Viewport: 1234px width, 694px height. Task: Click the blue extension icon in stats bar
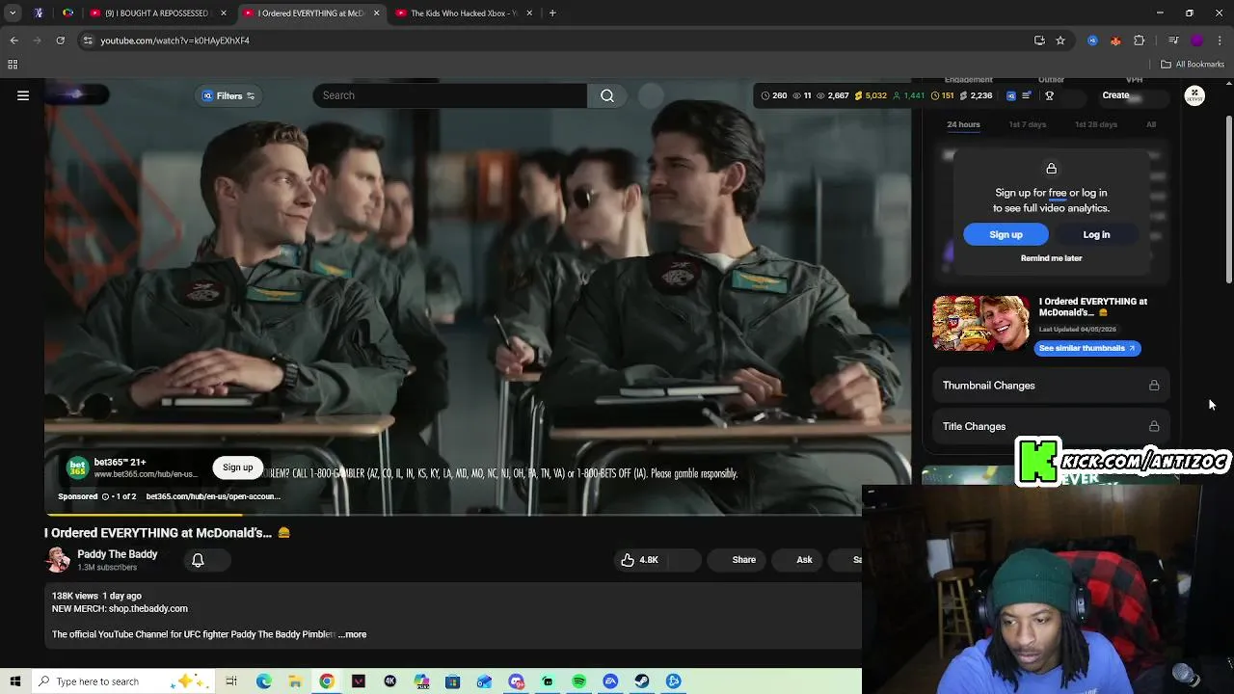click(x=1010, y=95)
